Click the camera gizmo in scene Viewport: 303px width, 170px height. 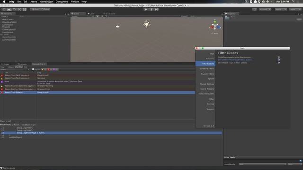point(117,26)
